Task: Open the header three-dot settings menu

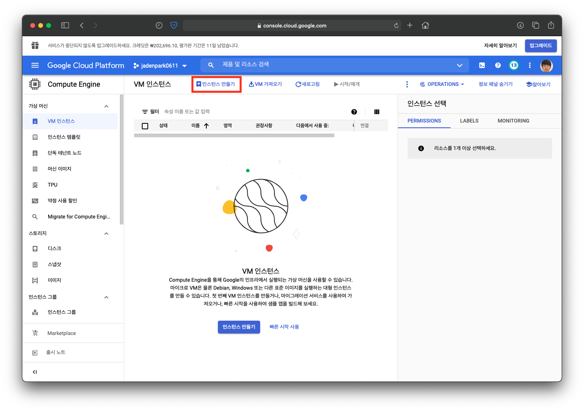Action: click(530, 65)
